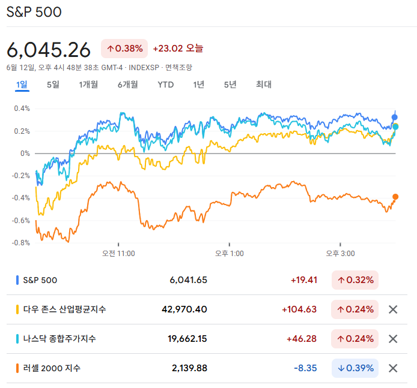Select the 1일 time range tab
417x388 pixels.
point(22,85)
